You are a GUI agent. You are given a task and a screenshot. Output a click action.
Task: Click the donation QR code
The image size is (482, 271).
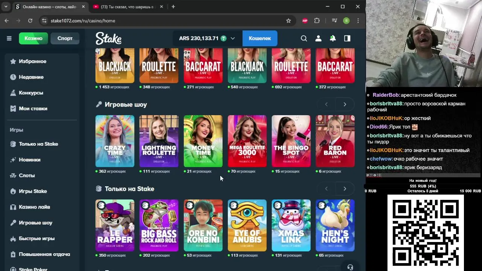426,233
